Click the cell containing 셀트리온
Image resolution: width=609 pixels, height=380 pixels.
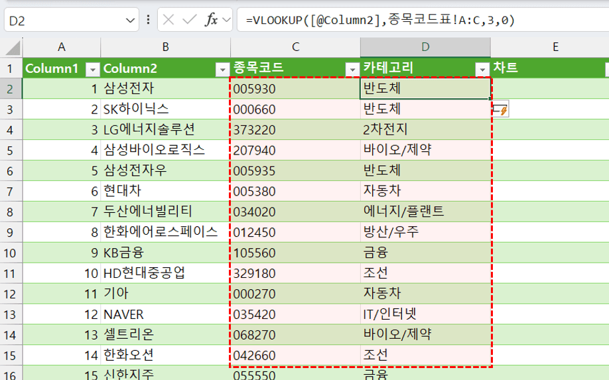(x=165, y=335)
